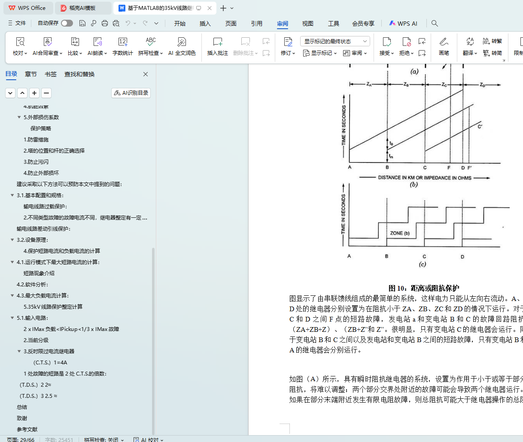Open the 显示标记的最终状态 dropdown
This screenshot has width=523, height=442.
click(334, 41)
